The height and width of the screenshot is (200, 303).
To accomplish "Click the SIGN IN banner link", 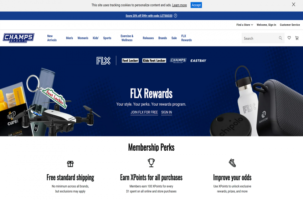I will [166, 112].
